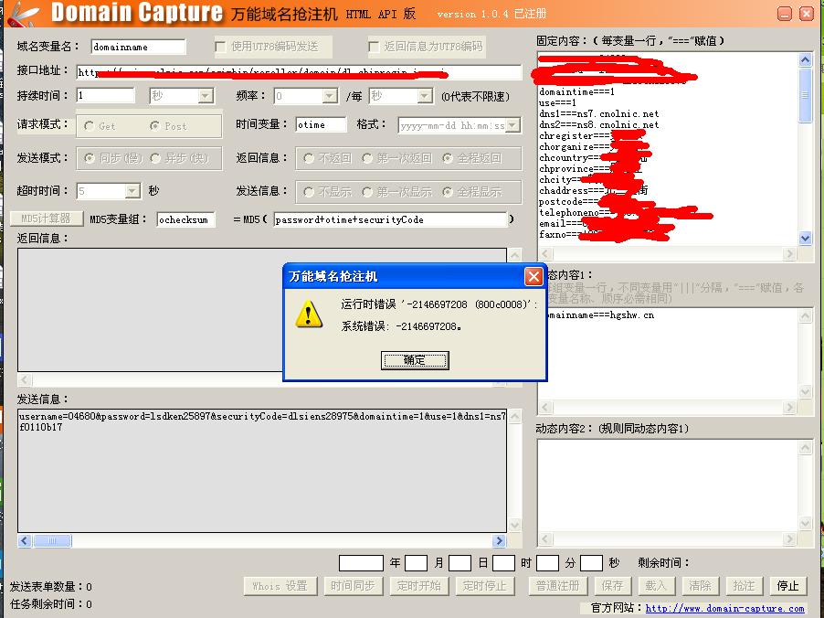Open the MD5计算器 button
This screenshot has height=618, width=824.
coord(47,218)
